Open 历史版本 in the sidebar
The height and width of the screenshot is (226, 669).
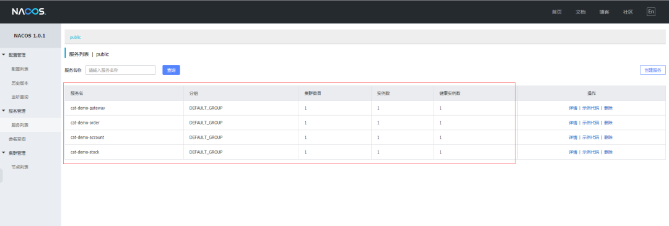pyautogui.click(x=20, y=83)
